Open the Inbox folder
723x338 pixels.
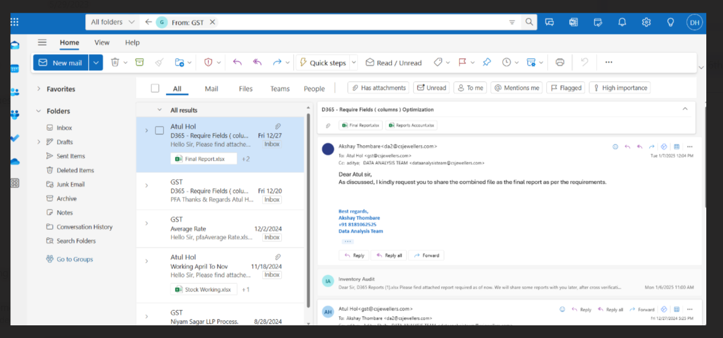64,128
